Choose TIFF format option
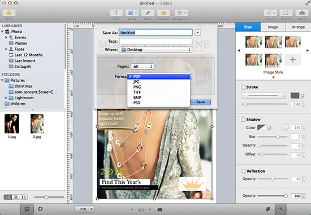Screen dimensions: 311x215 159,92
